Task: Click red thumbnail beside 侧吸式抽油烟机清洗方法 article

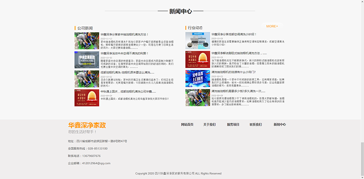Action: coord(197,59)
